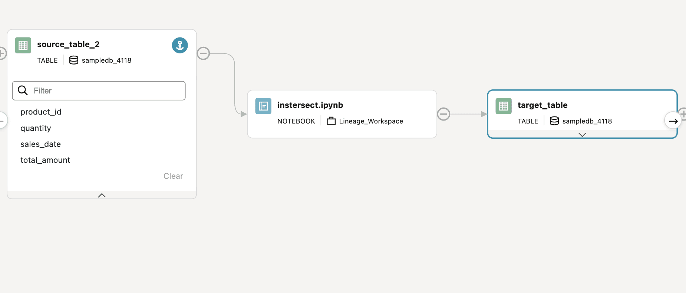
Task: Expand target_table columns chevron
Action: [x=582, y=135]
